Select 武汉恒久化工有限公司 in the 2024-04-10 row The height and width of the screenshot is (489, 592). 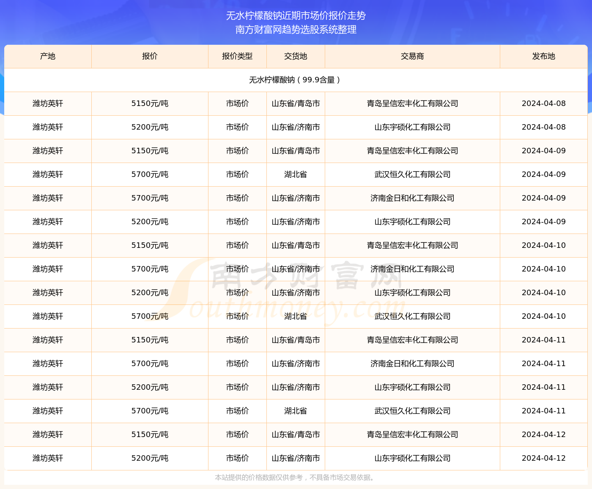pos(412,316)
